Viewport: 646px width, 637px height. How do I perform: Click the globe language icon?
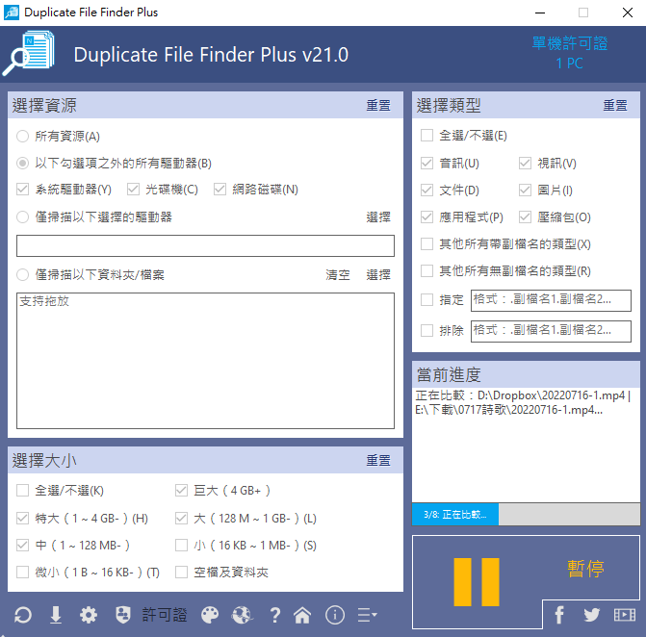pyautogui.click(x=242, y=615)
